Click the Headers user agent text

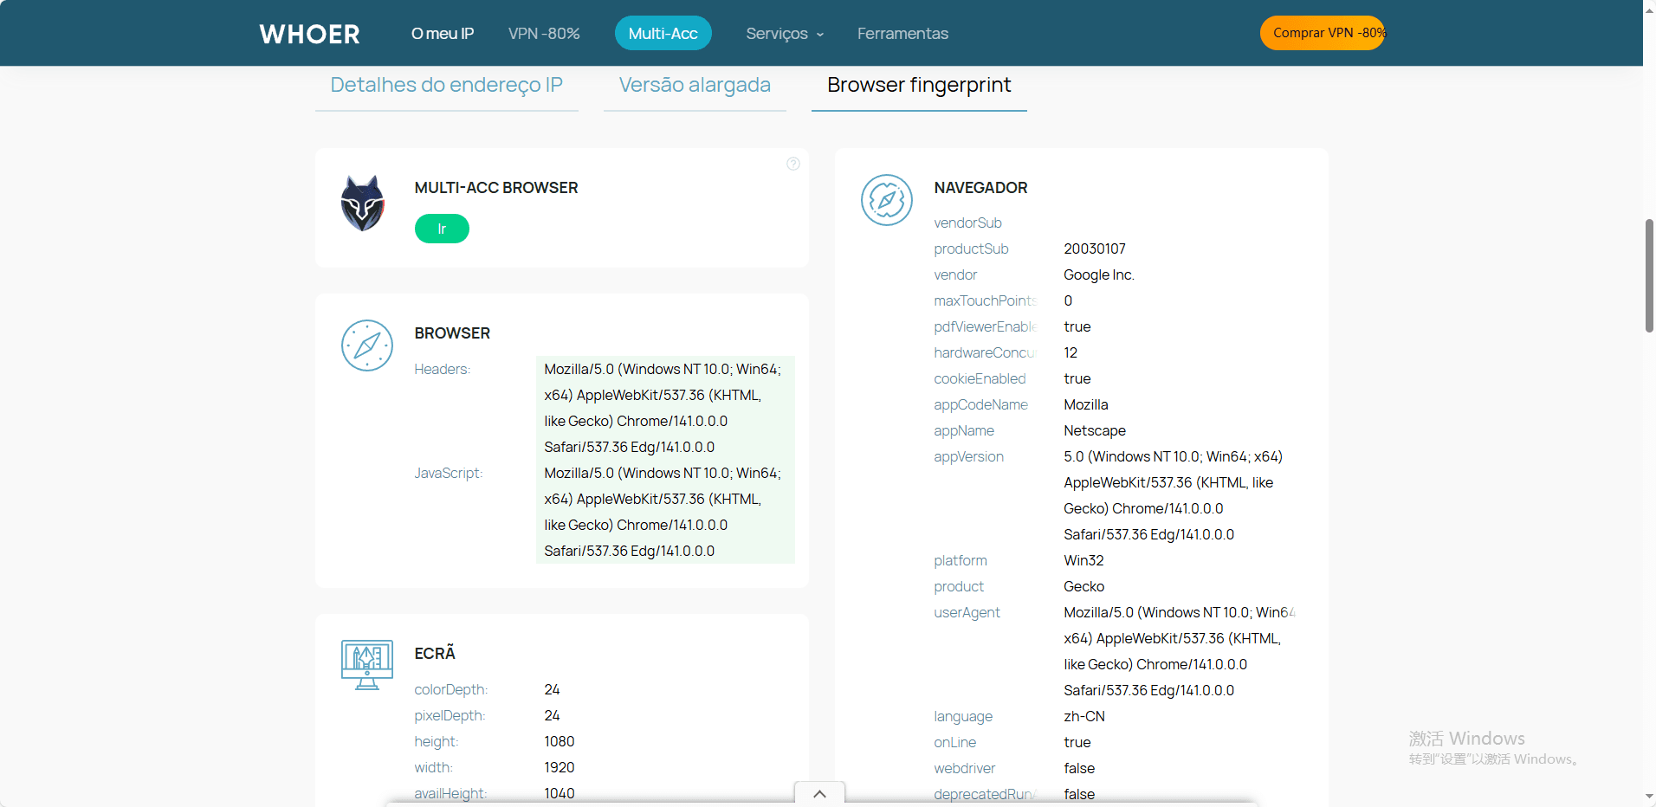[663, 408]
